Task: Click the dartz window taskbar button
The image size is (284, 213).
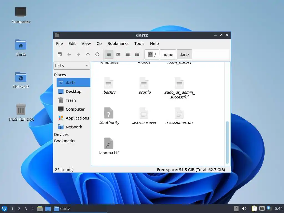Action: tap(80, 209)
